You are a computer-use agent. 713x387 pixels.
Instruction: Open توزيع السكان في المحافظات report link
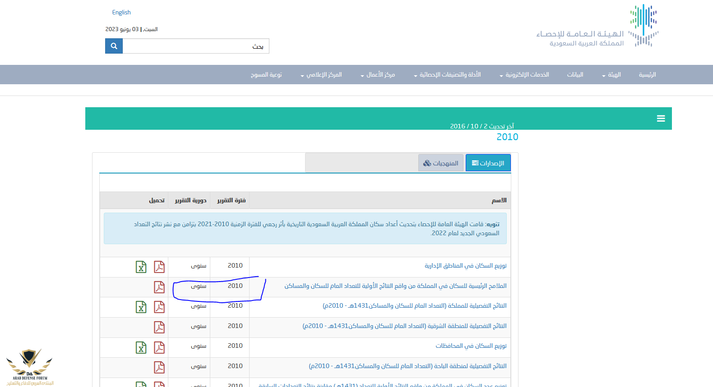pyautogui.click(x=471, y=346)
